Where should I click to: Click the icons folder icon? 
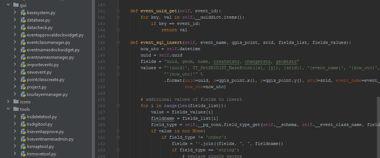[16, 102]
